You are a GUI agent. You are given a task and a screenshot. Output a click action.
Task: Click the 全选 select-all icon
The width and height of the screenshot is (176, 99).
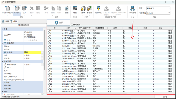point(67,8)
